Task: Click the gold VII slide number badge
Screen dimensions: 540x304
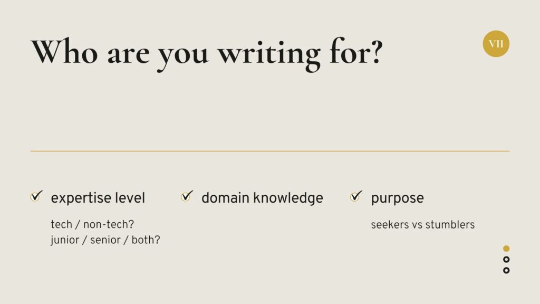Action: (x=496, y=44)
